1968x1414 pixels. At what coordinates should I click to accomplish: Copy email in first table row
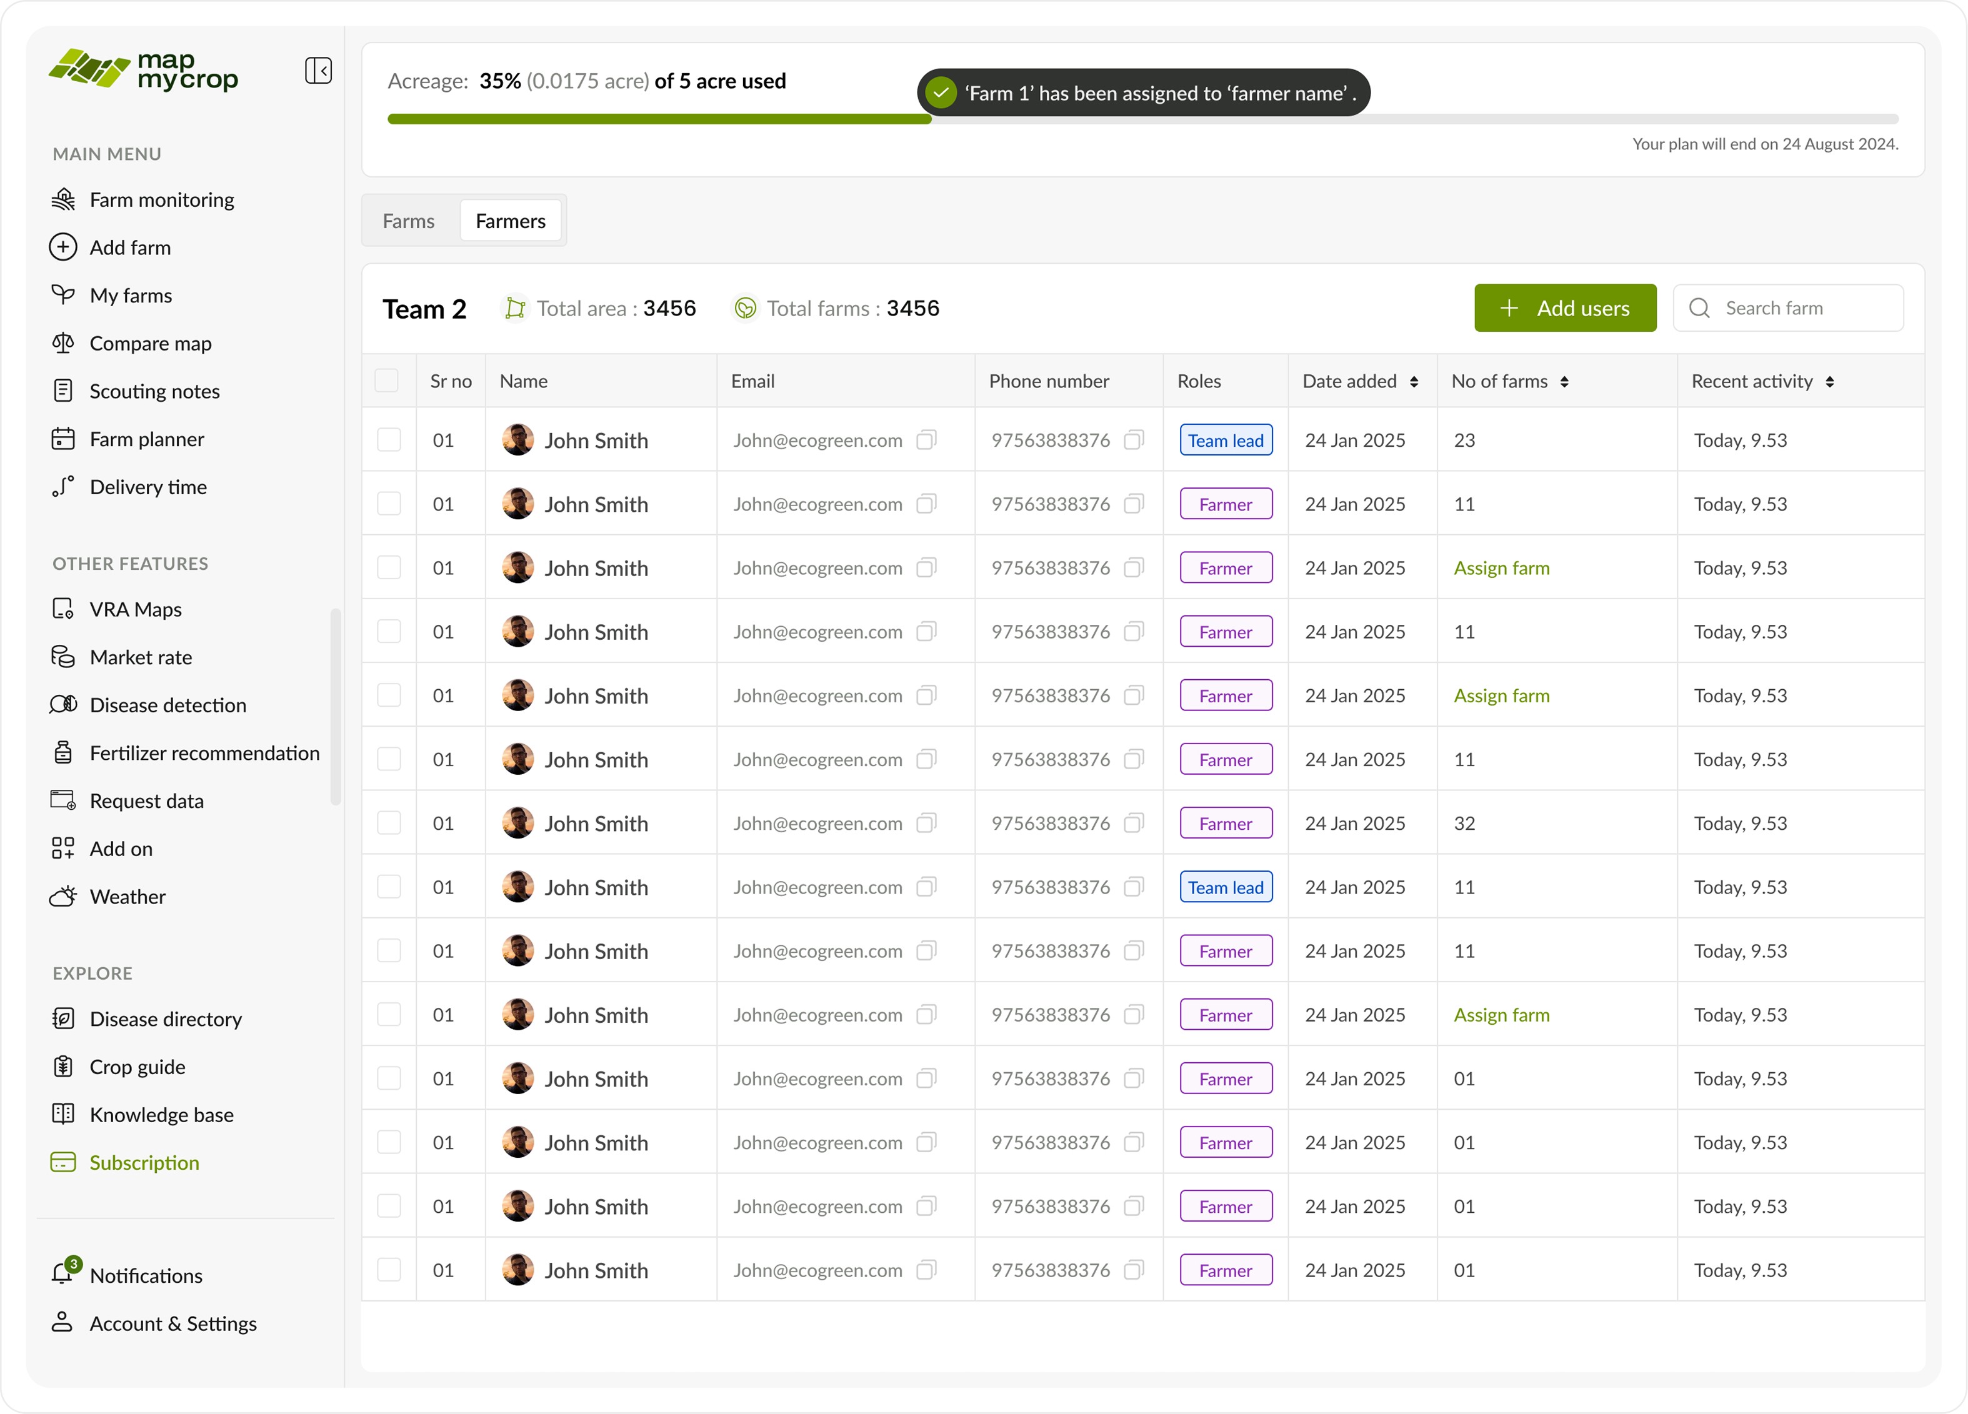[x=926, y=440]
